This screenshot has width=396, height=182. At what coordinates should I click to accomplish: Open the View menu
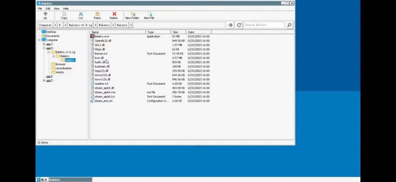[x=56, y=8]
